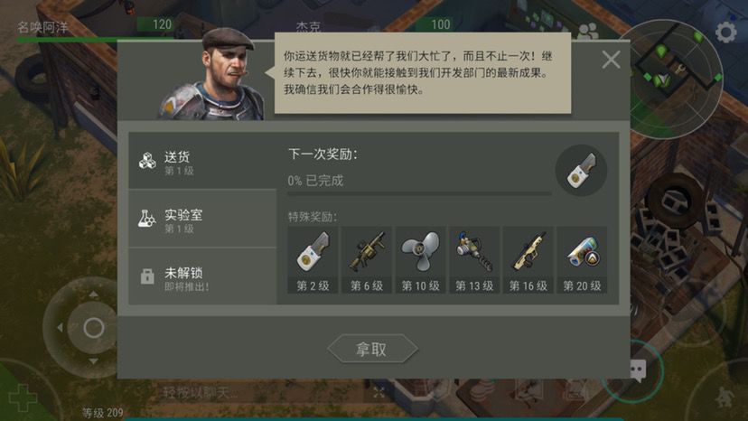Open the players group icon

tap(588, 32)
